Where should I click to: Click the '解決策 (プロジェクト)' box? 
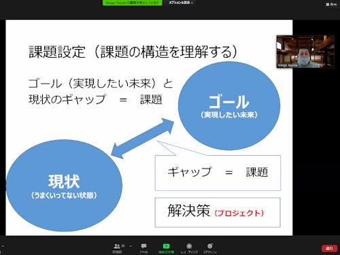tap(218, 212)
